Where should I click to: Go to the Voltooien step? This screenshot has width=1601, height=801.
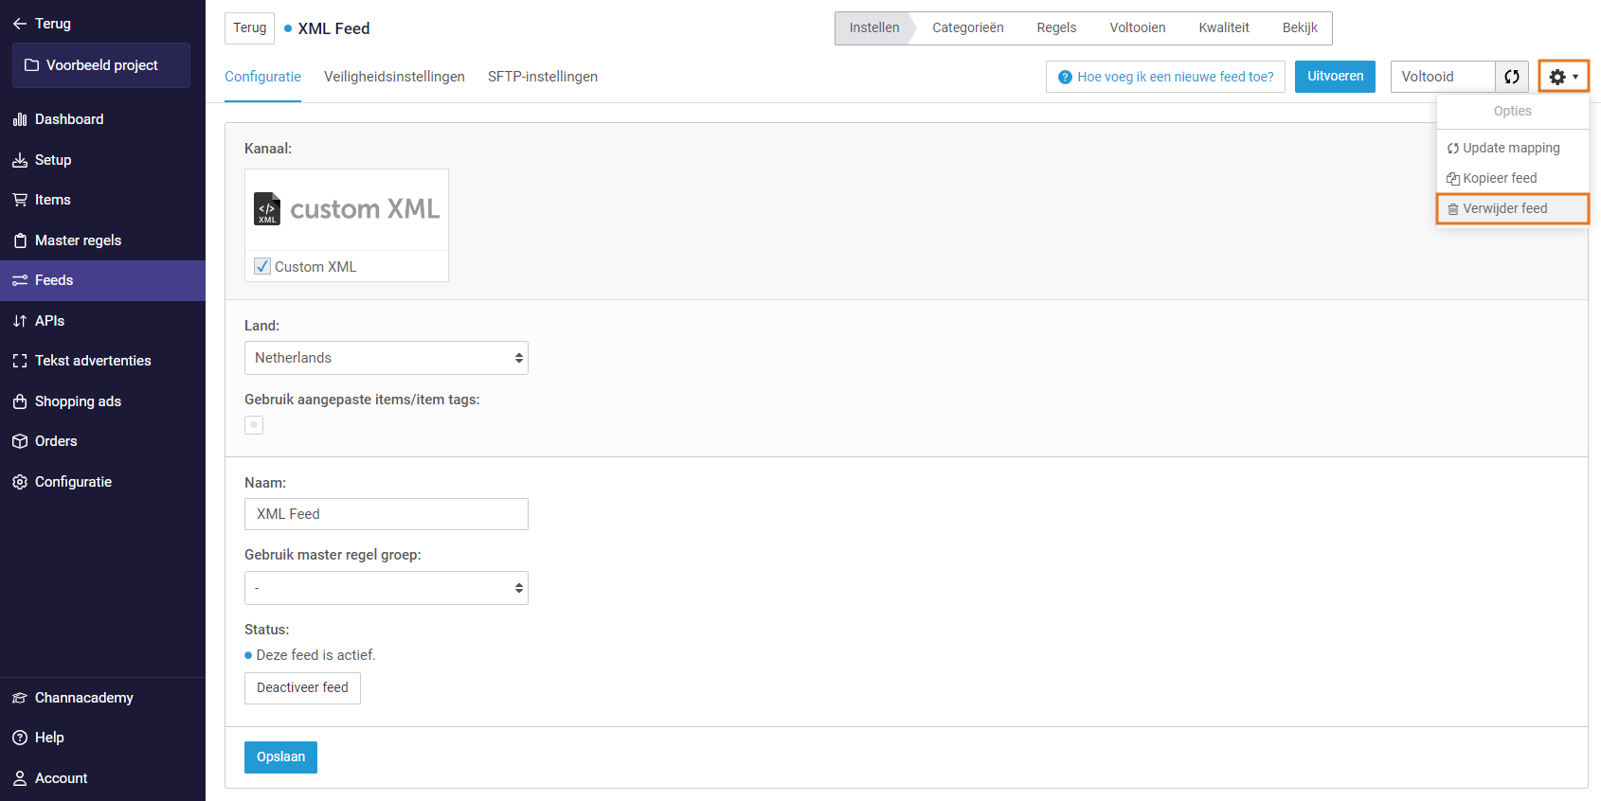pos(1138,28)
